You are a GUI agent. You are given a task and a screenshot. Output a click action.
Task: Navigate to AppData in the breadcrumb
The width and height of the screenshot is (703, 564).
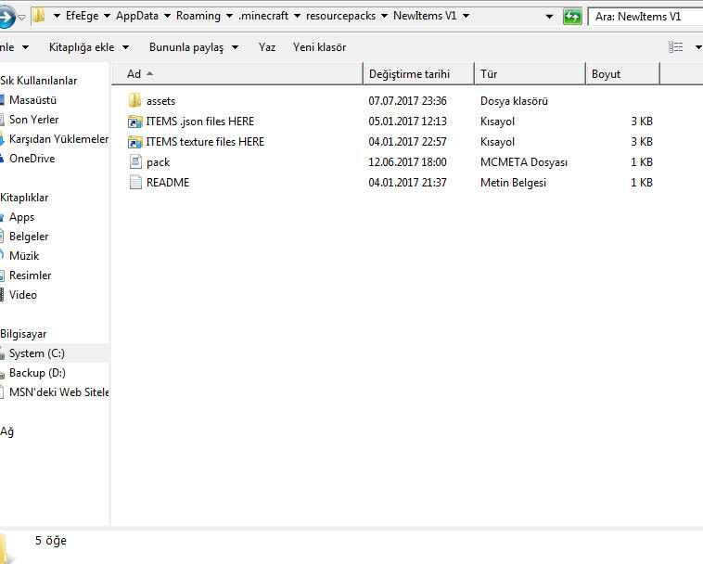[137, 16]
